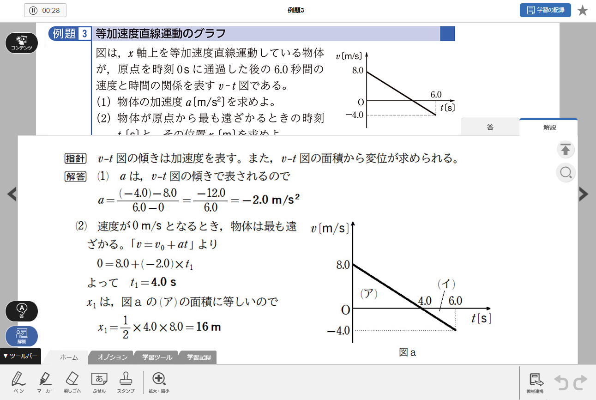Select the ホーム toolbar tab
The height and width of the screenshot is (400, 596).
pyautogui.click(x=69, y=357)
